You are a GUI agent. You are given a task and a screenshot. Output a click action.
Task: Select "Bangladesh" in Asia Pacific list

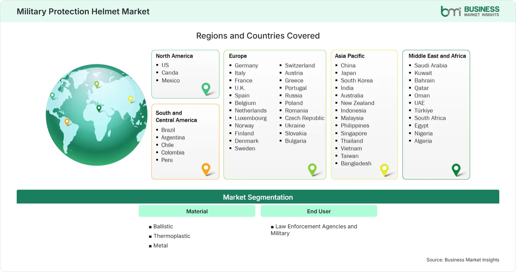(x=356, y=163)
